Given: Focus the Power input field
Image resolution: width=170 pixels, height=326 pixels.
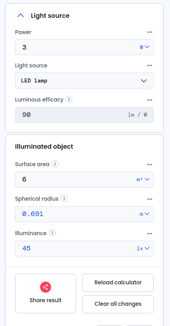Looking at the screenshot, I should click(77, 47).
